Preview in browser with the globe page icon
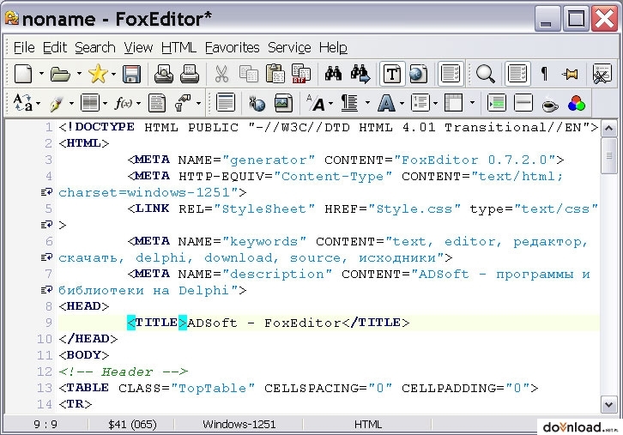Screen dimensions: 623x435 [418, 74]
